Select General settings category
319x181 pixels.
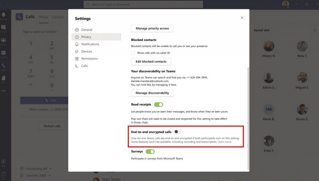pos(96,30)
